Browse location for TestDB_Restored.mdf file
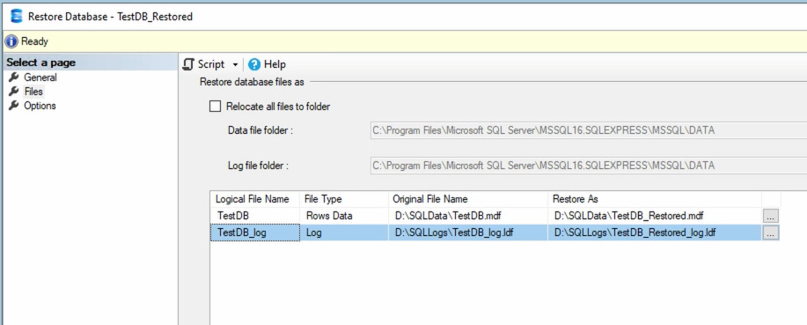Image resolution: width=807 pixels, height=325 pixels. coord(770,217)
